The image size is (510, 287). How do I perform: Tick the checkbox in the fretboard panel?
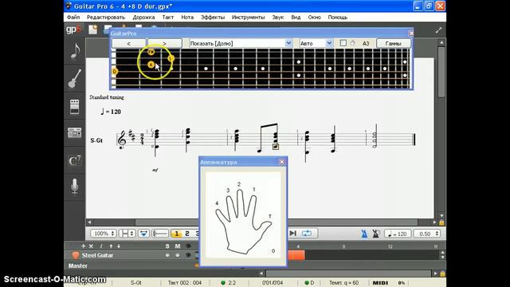tap(343, 43)
